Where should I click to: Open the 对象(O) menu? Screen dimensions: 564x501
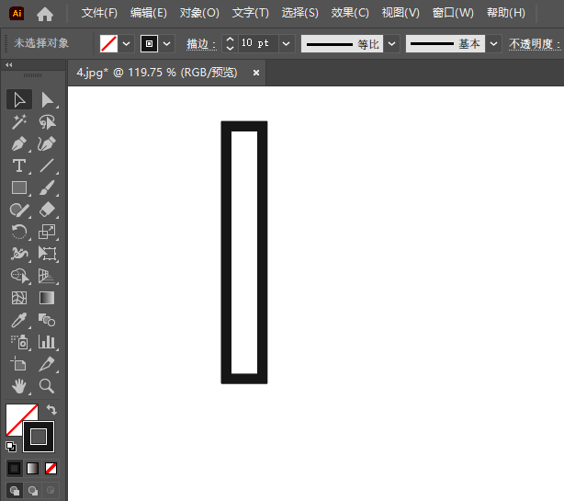click(x=199, y=13)
